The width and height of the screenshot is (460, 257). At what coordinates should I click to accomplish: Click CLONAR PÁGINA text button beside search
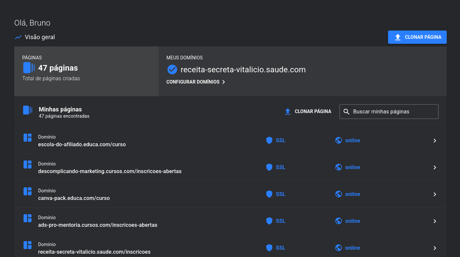[x=308, y=111]
